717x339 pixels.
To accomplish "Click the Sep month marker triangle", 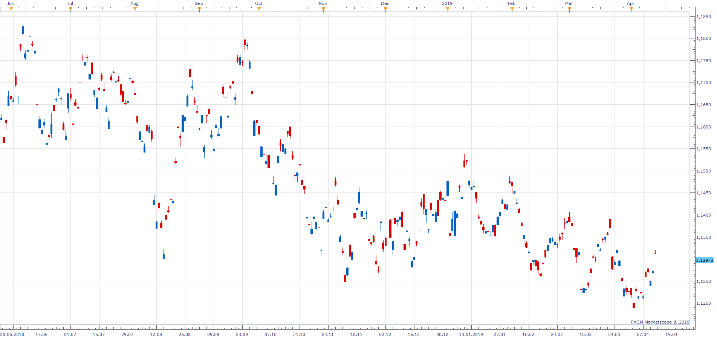I will pyautogui.click(x=199, y=9).
